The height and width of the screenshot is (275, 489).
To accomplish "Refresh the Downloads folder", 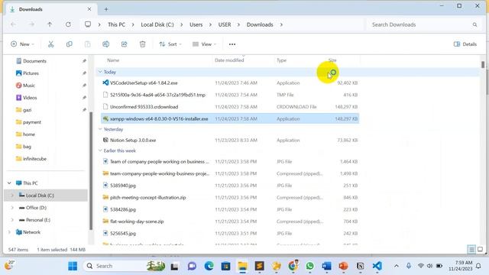I will click(68, 24).
